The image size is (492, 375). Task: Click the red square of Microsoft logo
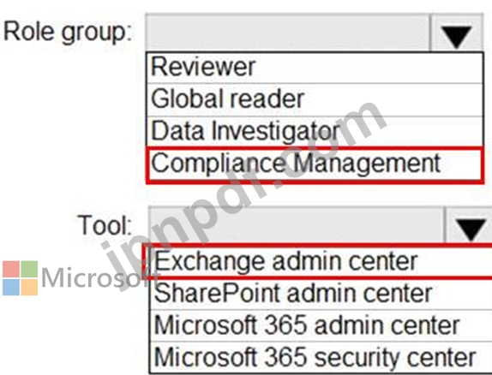click(x=11, y=269)
